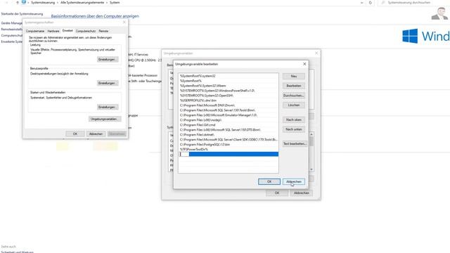The width and height of the screenshot is (450, 253).
Task: Move the entry down with Nach unten
Action: pyautogui.click(x=294, y=129)
